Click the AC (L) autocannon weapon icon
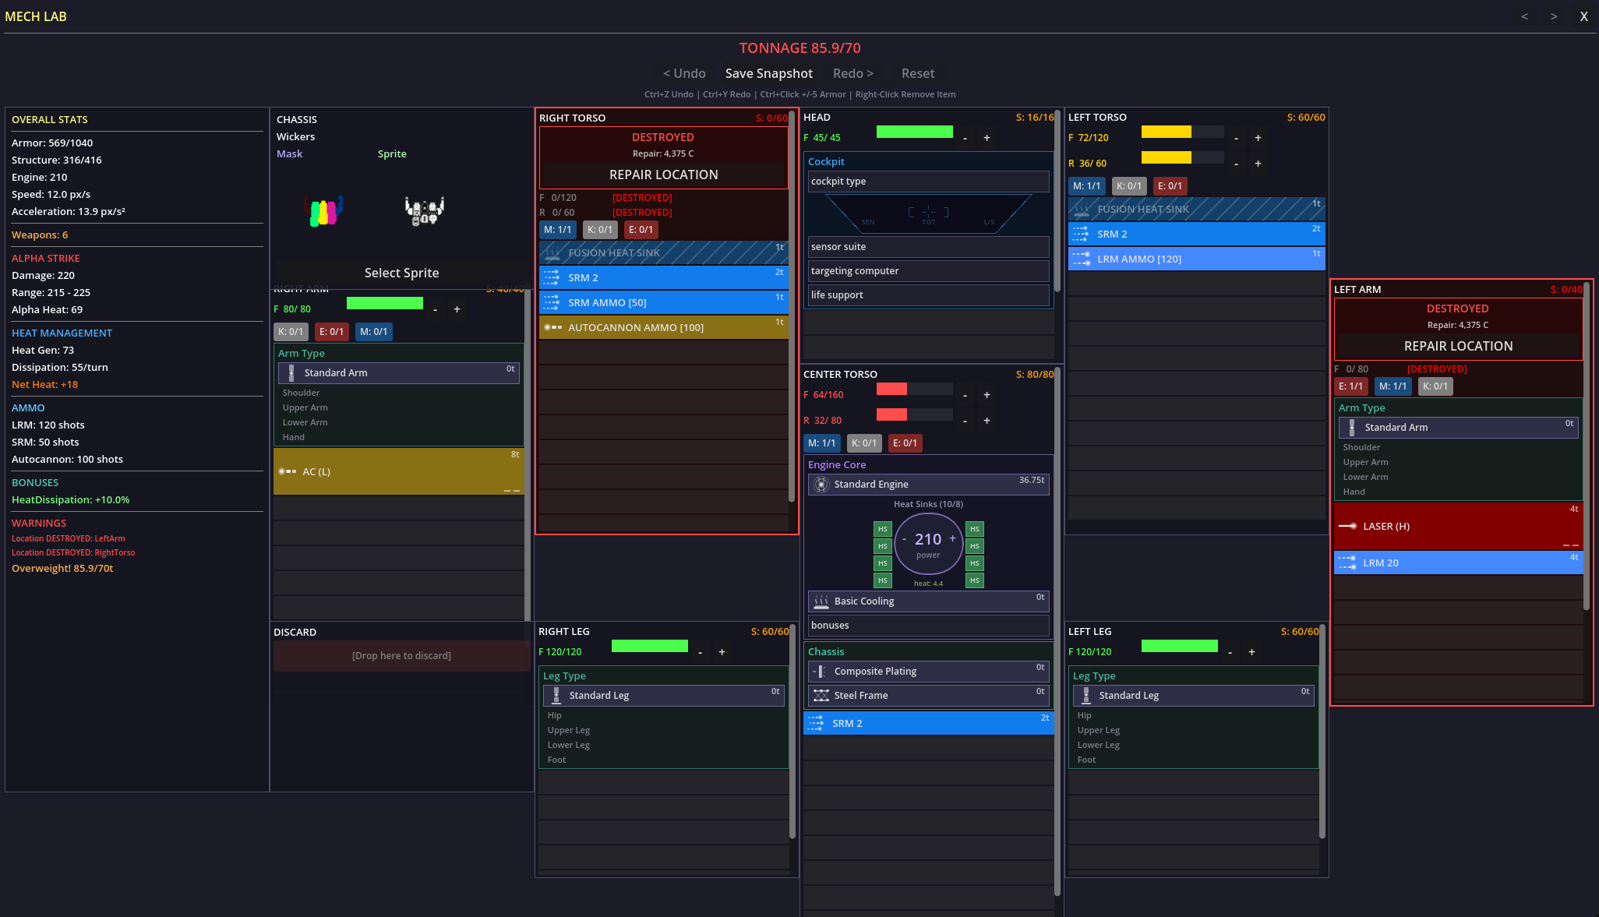Viewport: 1599px width, 917px height. 288,471
